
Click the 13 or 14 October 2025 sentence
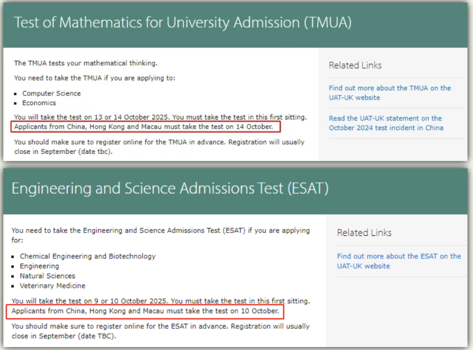pos(160,117)
